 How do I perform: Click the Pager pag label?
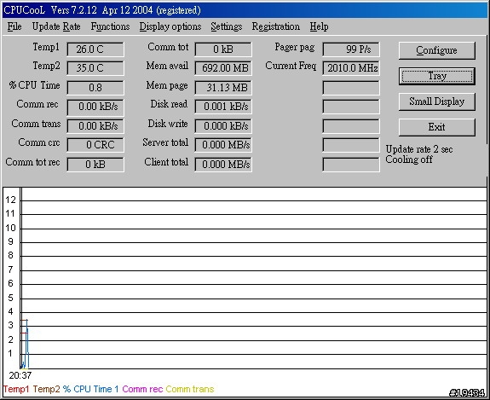tap(294, 47)
